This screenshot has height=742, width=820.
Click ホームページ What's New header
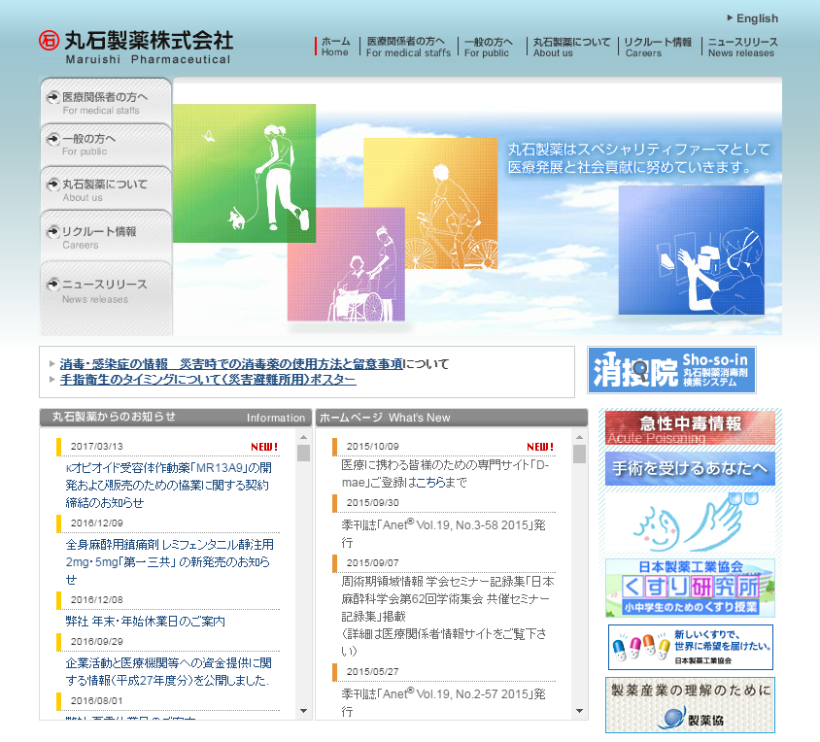click(x=452, y=418)
